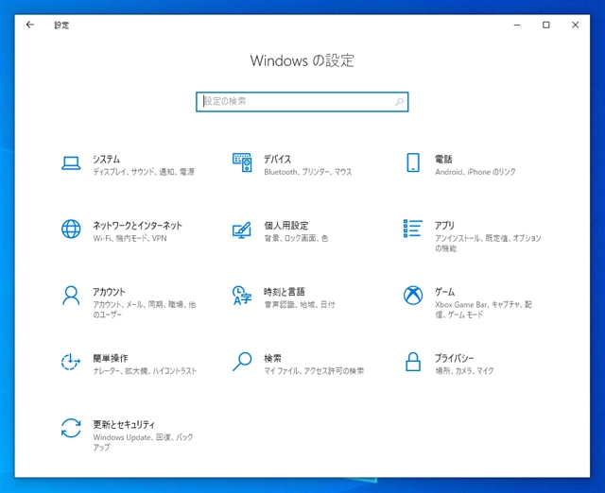Open the 検索 settings title
This screenshot has width=605, height=493.
click(x=272, y=358)
